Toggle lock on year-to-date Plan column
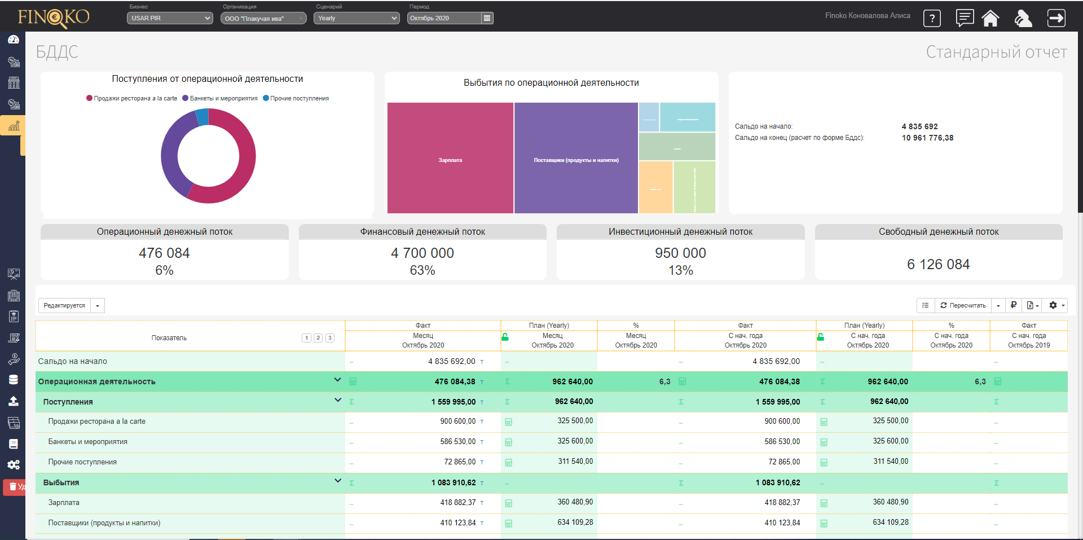Image resolution: width=1083 pixels, height=540 pixels. tap(821, 337)
